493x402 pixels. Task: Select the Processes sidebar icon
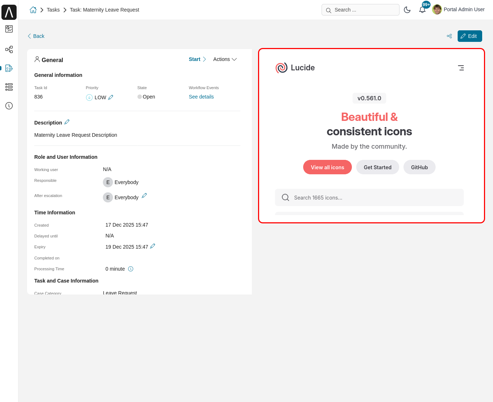tap(9, 49)
